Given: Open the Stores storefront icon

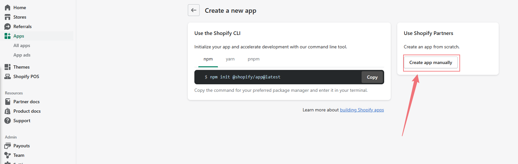Looking at the screenshot, I should 8,17.
